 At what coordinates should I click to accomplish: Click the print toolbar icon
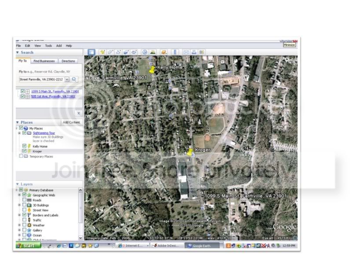(x=194, y=52)
